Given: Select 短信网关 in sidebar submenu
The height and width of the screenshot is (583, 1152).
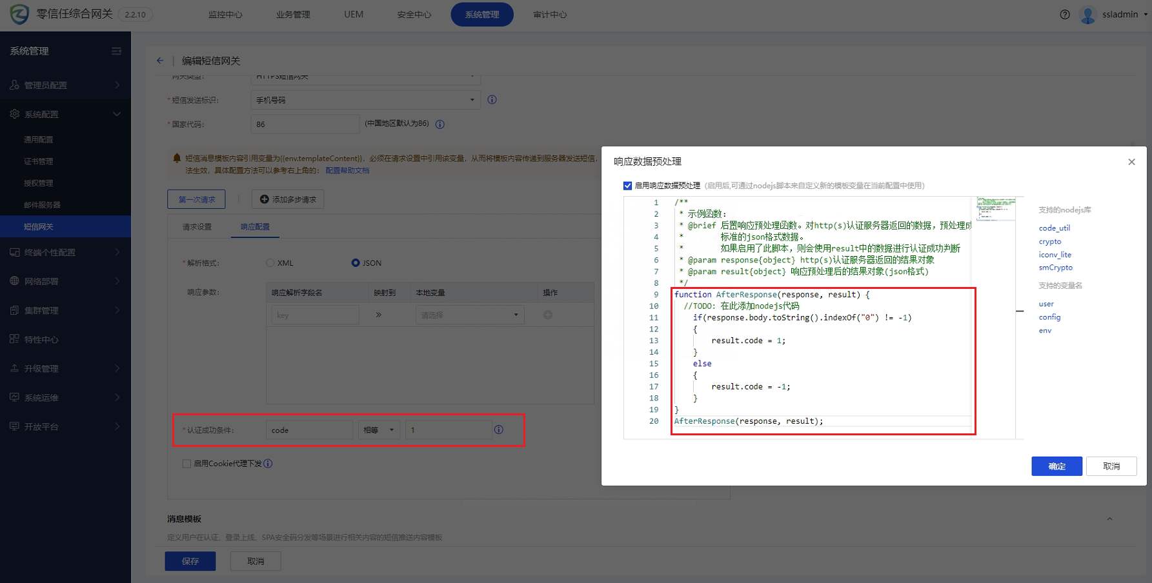Looking at the screenshot, I should tap(65, 227).
